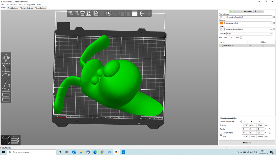Viewport: 276px width, 155px height.
Task: Click the orange filament color swatch
Action: tap(221, 23)
